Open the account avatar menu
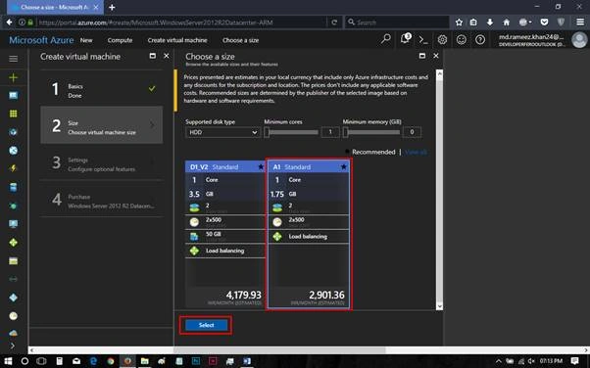The width and height of the screenshot is (590, 368). [579, 40]
